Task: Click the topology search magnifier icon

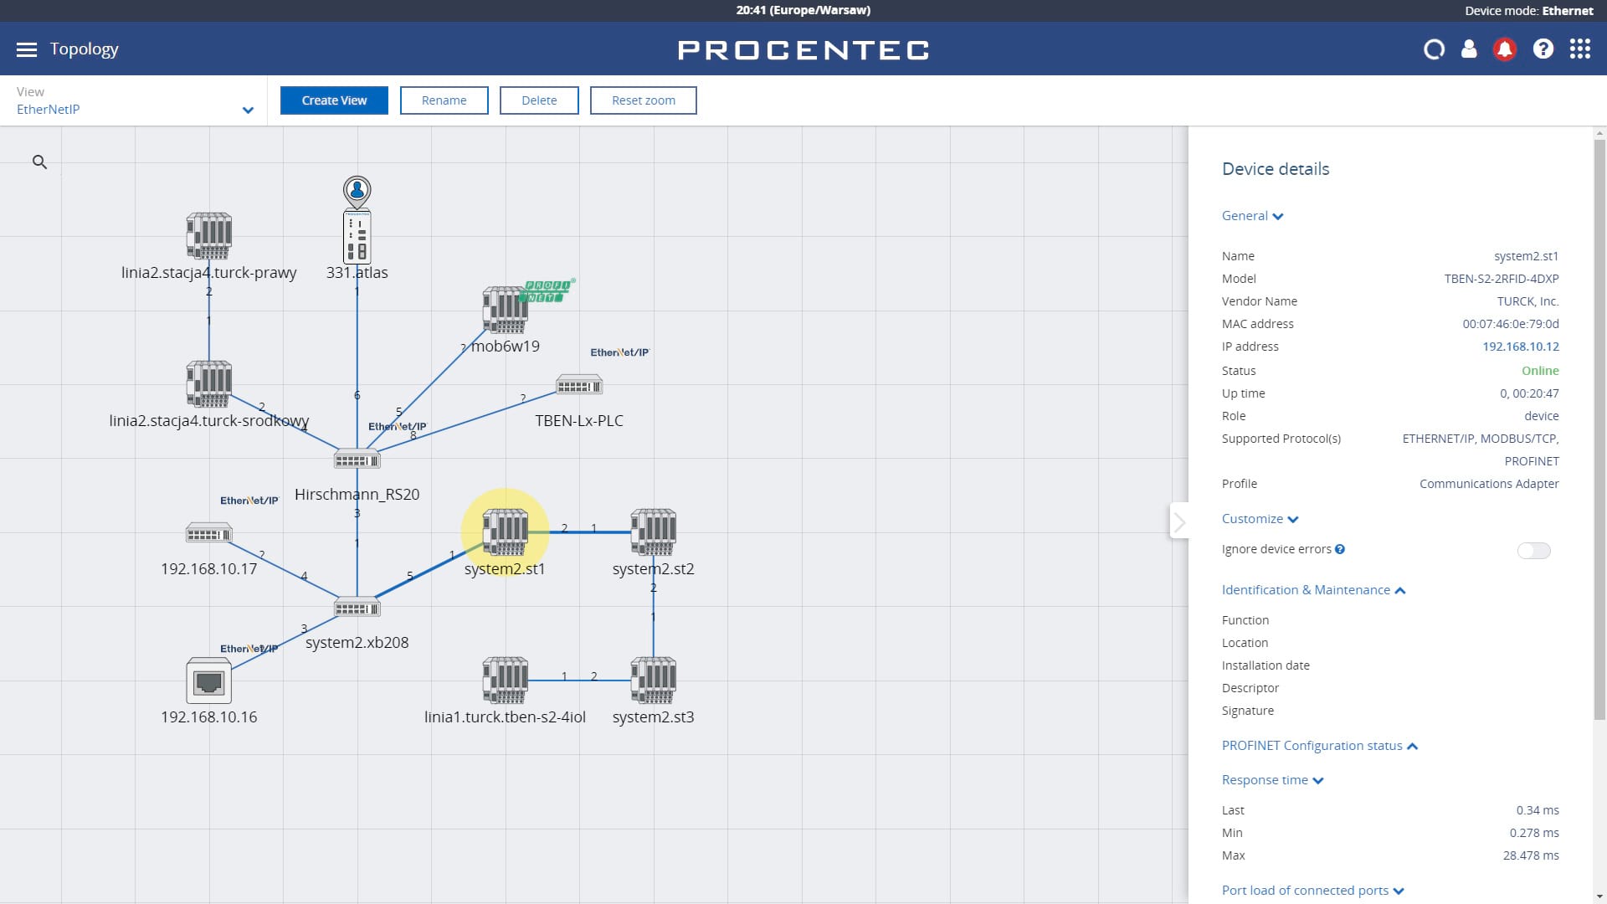Action: coord(39,162)
